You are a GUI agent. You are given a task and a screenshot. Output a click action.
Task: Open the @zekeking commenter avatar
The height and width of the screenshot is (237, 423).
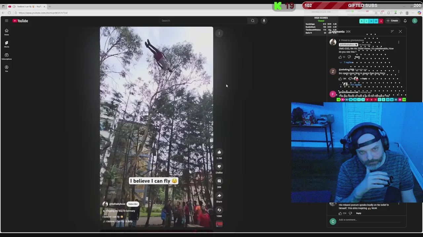point(333,71)
